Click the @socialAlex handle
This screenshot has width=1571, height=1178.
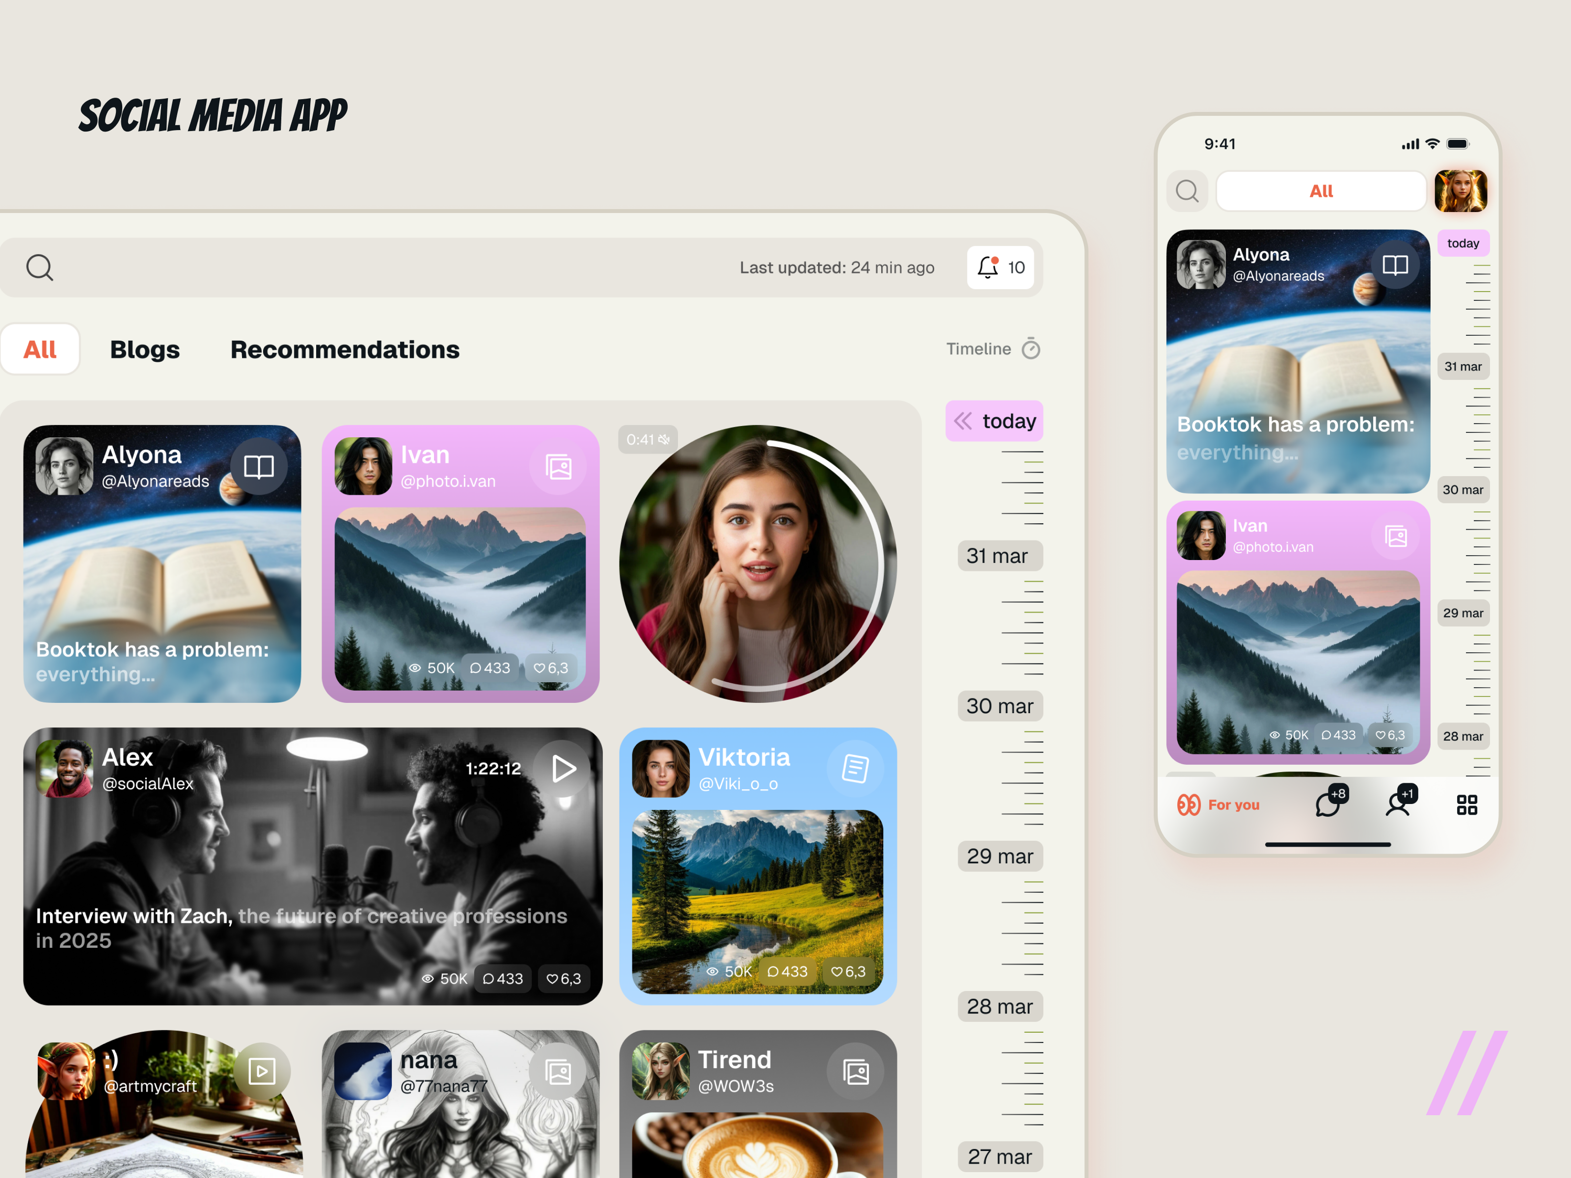(x=148, y=784)
